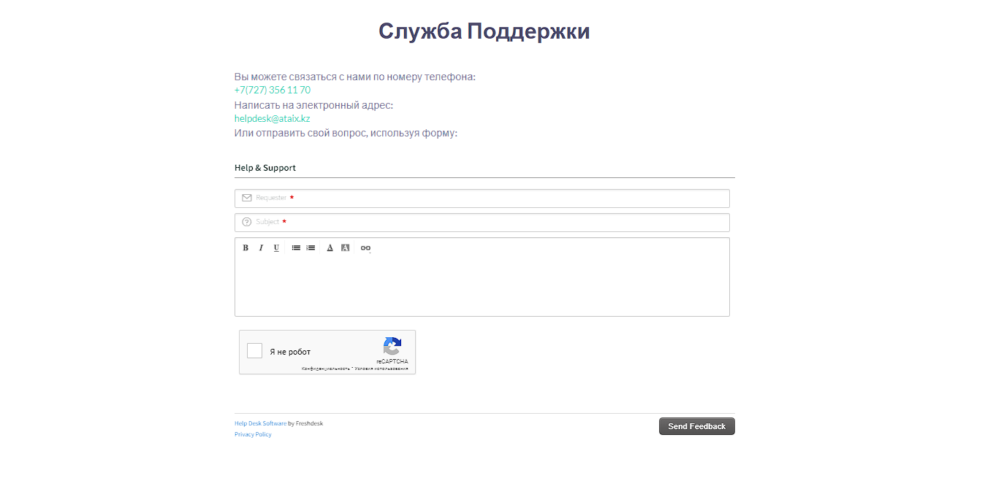Open the text color picker
This screenshot has width=985, height=478.
point(330,248)
